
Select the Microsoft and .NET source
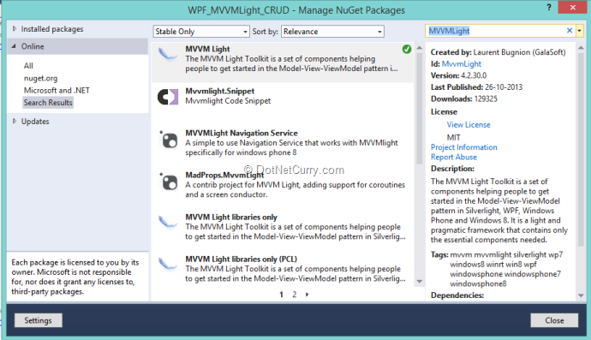point(57,90)
